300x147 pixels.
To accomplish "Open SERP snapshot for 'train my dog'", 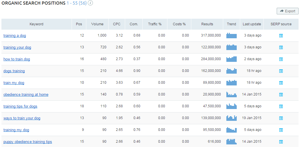I will click(x=281, y=83).
